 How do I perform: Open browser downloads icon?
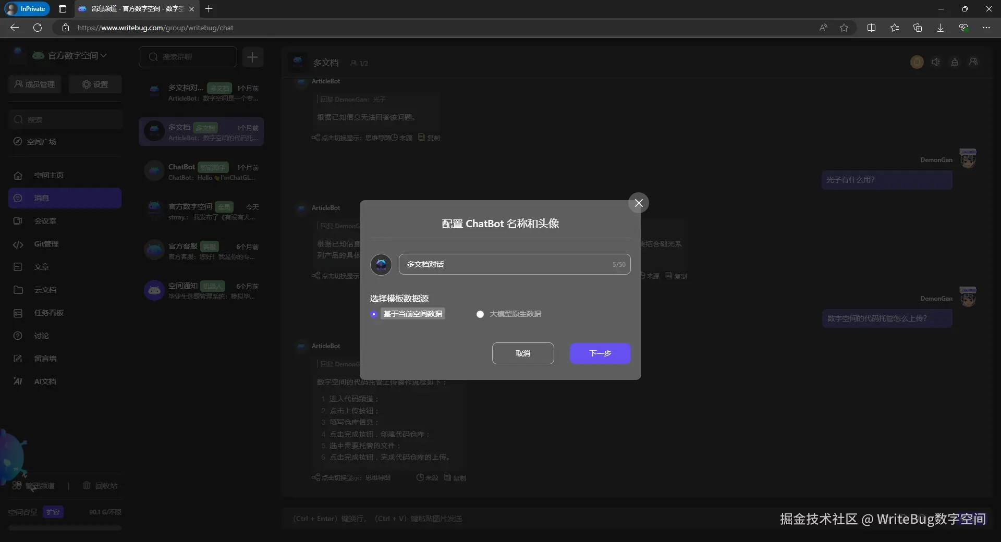tap(940, 28)
